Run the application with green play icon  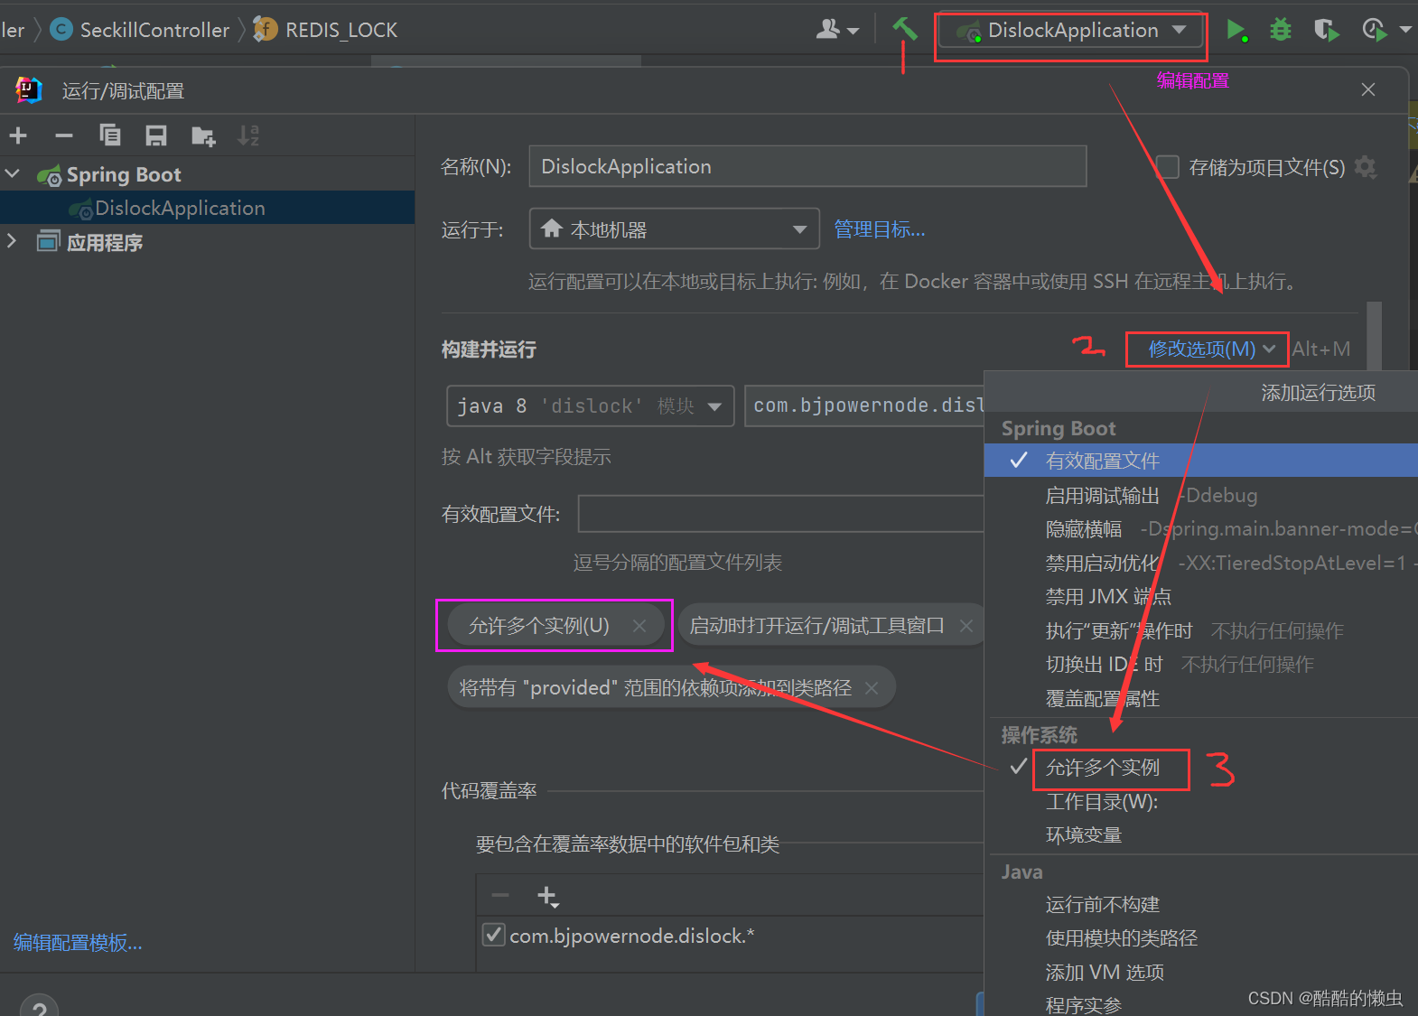click(x=1236, y=30)
